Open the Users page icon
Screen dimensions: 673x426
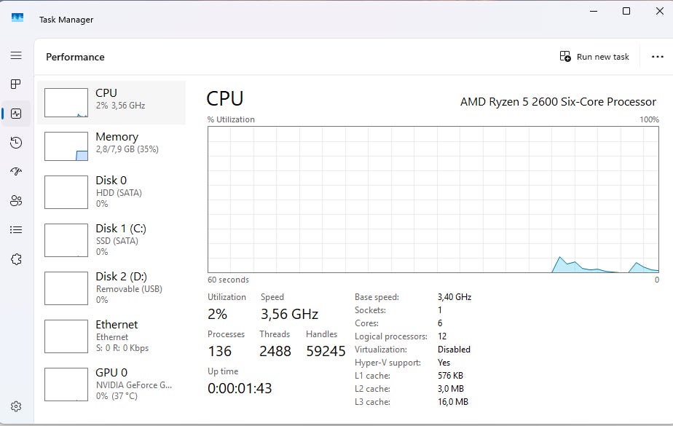[x=16, y=201]
